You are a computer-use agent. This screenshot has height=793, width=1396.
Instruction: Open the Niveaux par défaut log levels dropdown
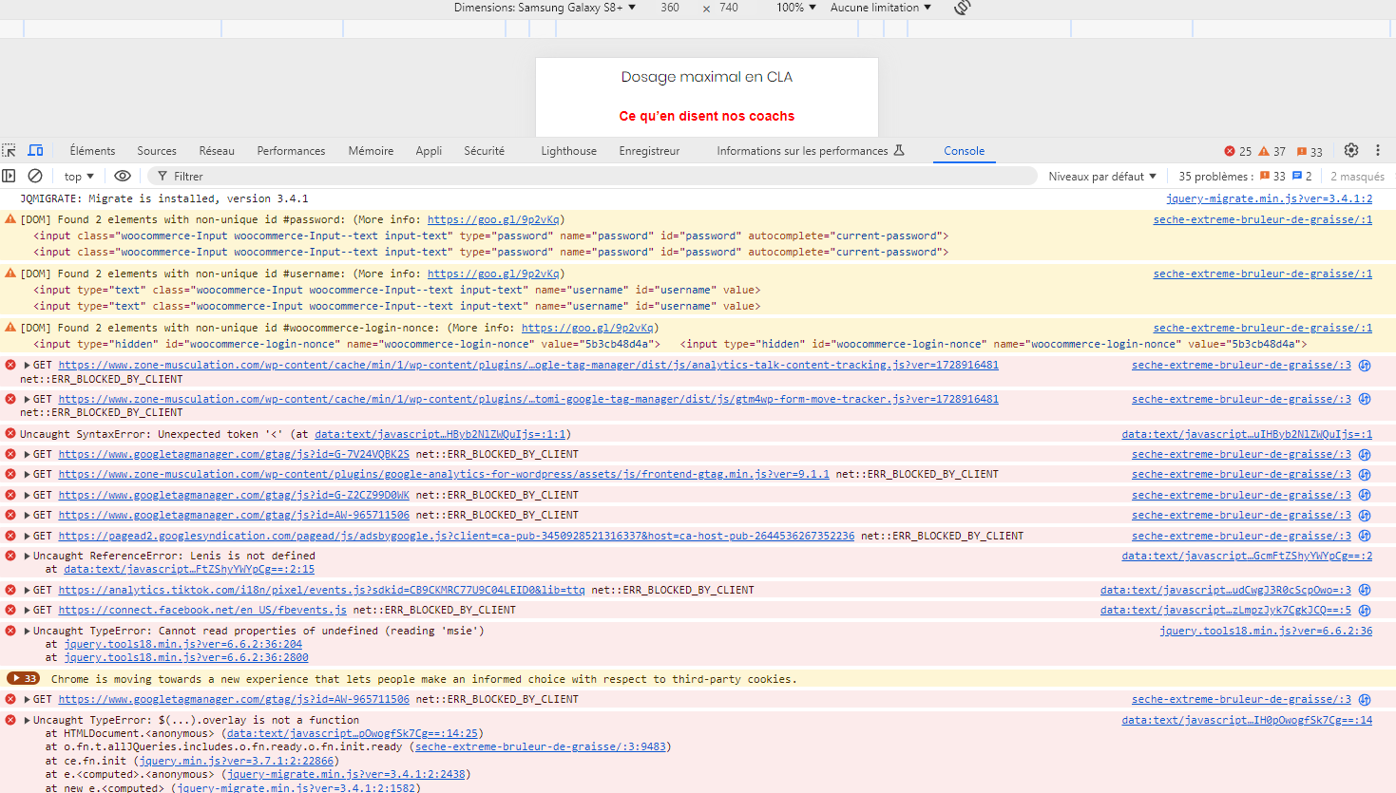tap(1102, 177)
